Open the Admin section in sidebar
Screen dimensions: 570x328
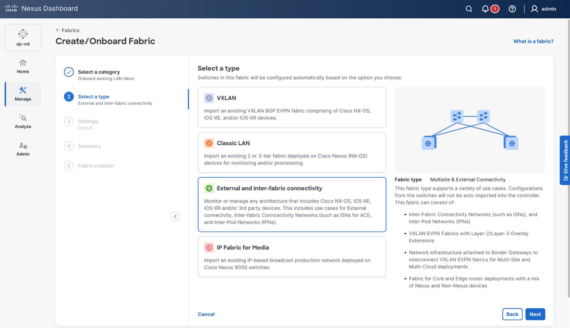click(23, 149)
